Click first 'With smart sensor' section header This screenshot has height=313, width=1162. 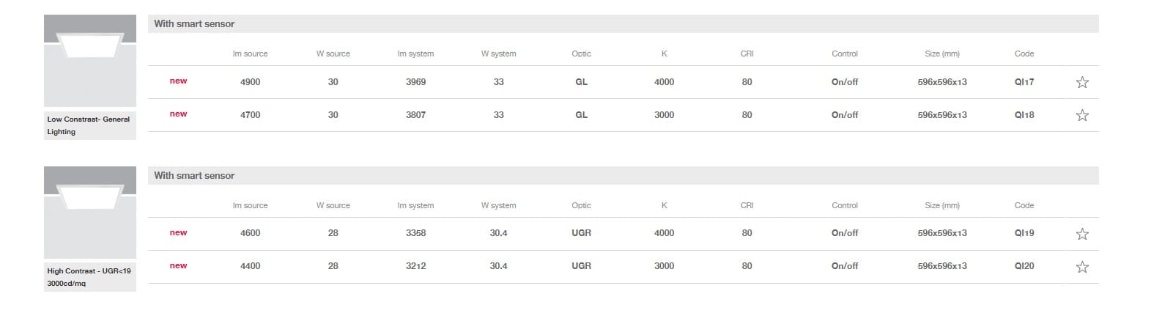(194, 23)
